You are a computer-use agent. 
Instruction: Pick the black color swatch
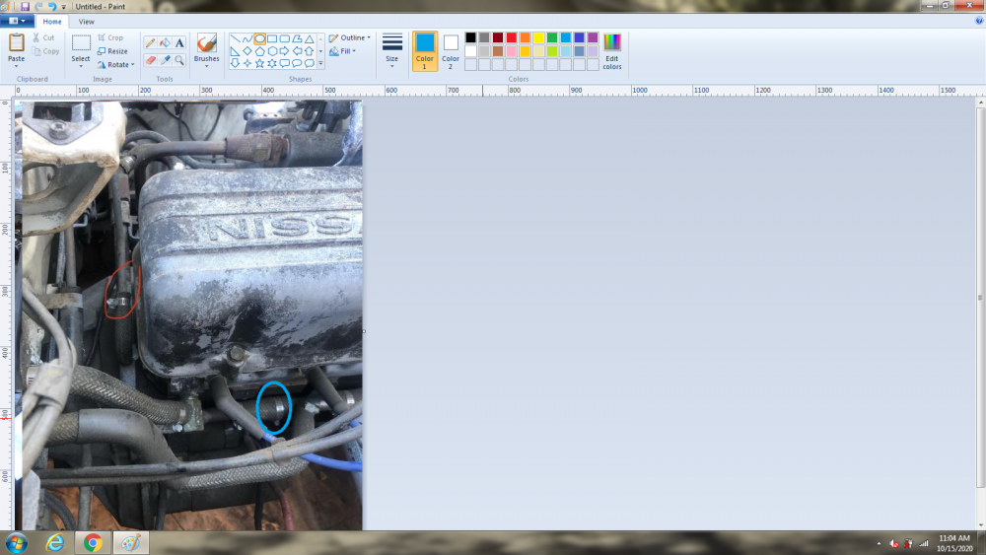coord(470,37)
